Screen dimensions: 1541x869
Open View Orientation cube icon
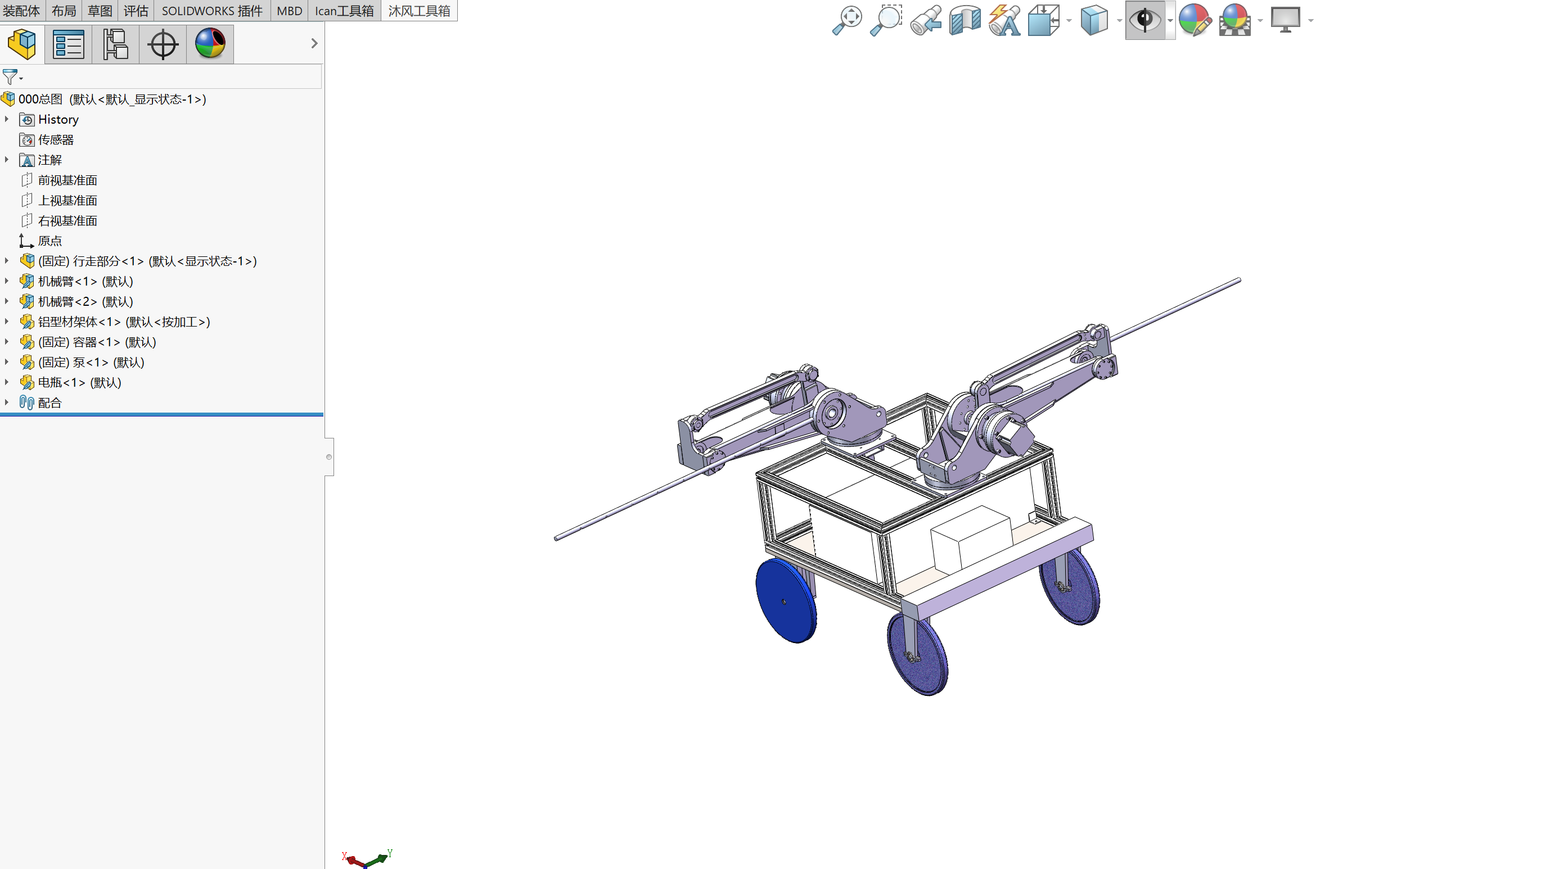coord(1044,20)
